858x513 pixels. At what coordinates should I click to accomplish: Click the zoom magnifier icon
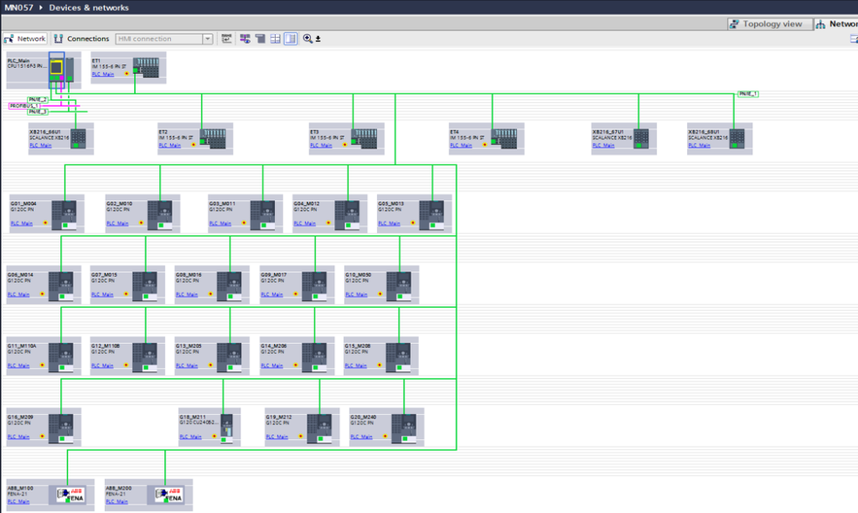coord(308,39)
